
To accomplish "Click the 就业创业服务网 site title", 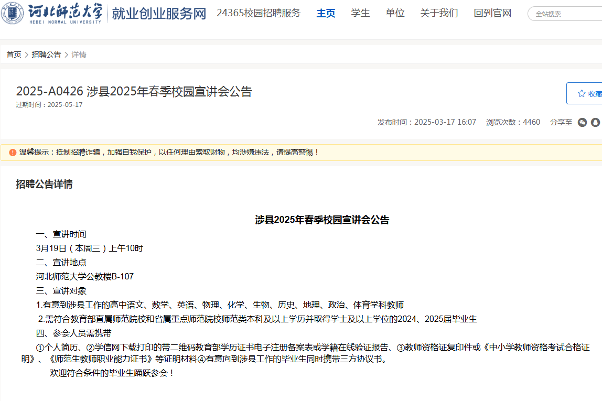I will tap(159, 14).
